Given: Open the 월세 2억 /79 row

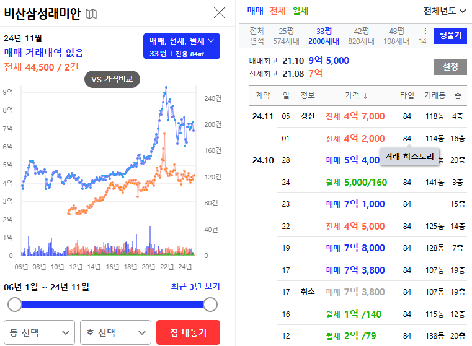Looking at the screenshot, I should 372,336.
